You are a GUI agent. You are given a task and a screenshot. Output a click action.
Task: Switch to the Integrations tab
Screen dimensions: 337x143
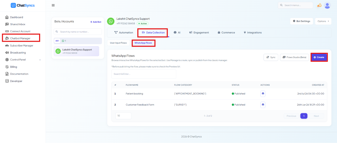[252, 32]
